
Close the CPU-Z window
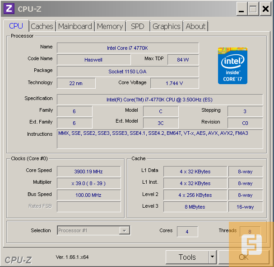pyautogui.click(x=265, y=9)
